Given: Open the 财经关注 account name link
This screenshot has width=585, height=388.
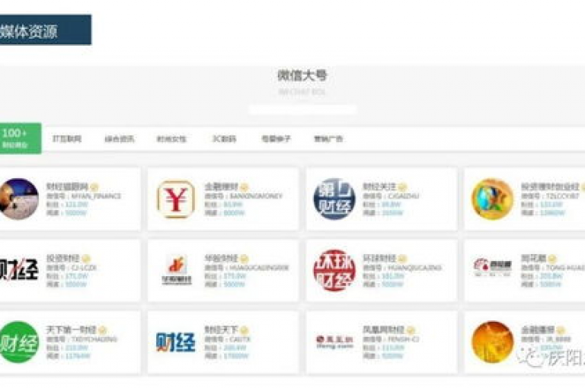Looking at the screenshot, I should click(x=379, y=186).
